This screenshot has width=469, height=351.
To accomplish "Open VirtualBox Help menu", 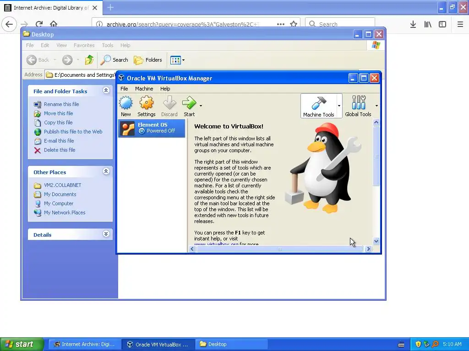I will (165, 89).
